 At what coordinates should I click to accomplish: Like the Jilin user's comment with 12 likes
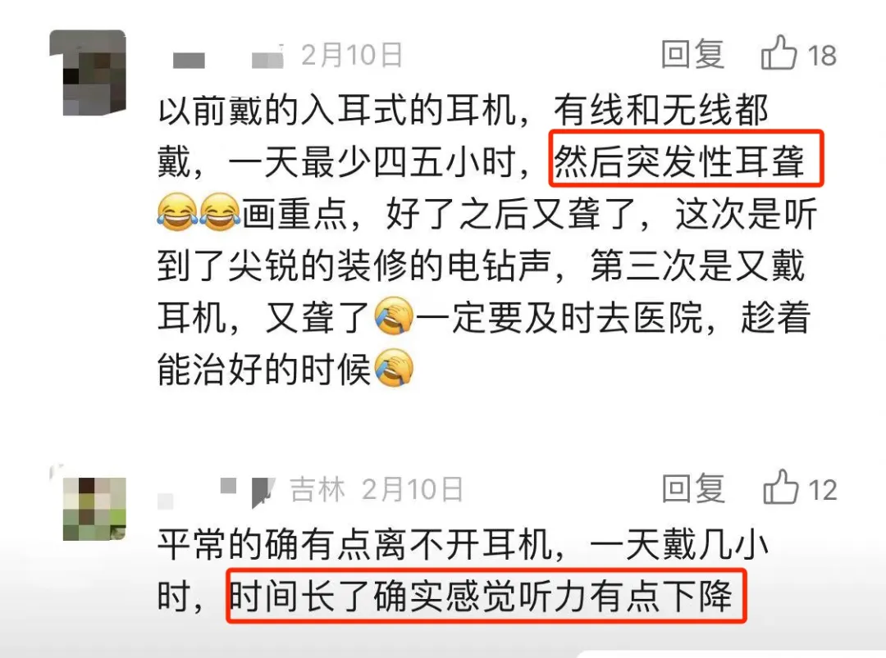[781, 488]
